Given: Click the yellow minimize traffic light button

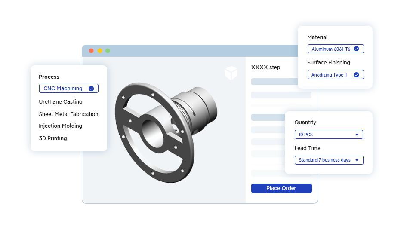Looking at the screenshot, I should point(99,50).
